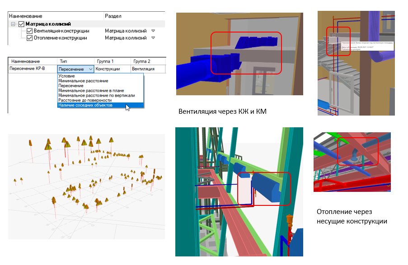Image resolution: width=408 pixels, height=265 pixels.
Task: Toggle the Матрица коллизий parent checkbox
Action: pyautogui.click(x=22, y=24)
